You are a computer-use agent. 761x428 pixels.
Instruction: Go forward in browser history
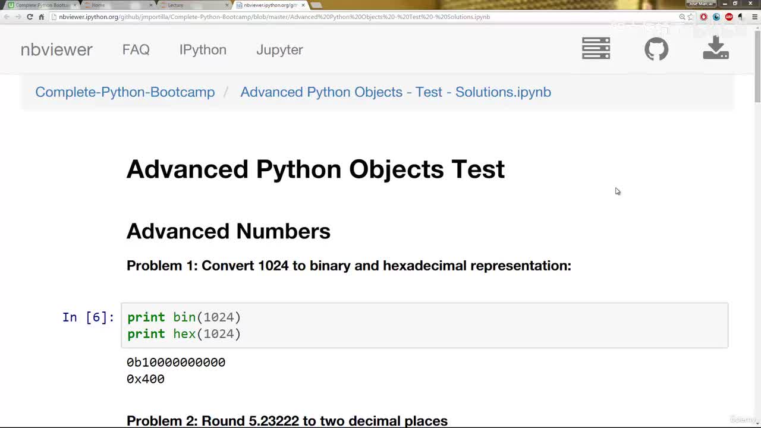(x=18, y=17)
